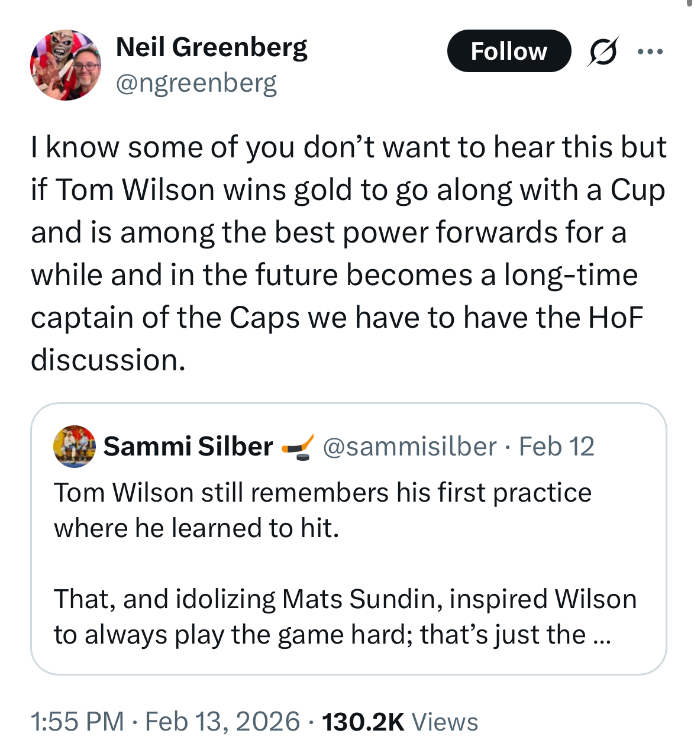Viewport: 694px width, 756px height.
Task: Click the Feb 13, 2026 date
Action: tap(222, 722)
